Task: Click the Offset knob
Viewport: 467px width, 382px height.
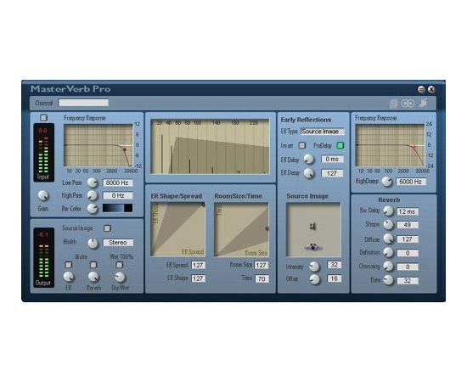Action: tap(315, 279)
